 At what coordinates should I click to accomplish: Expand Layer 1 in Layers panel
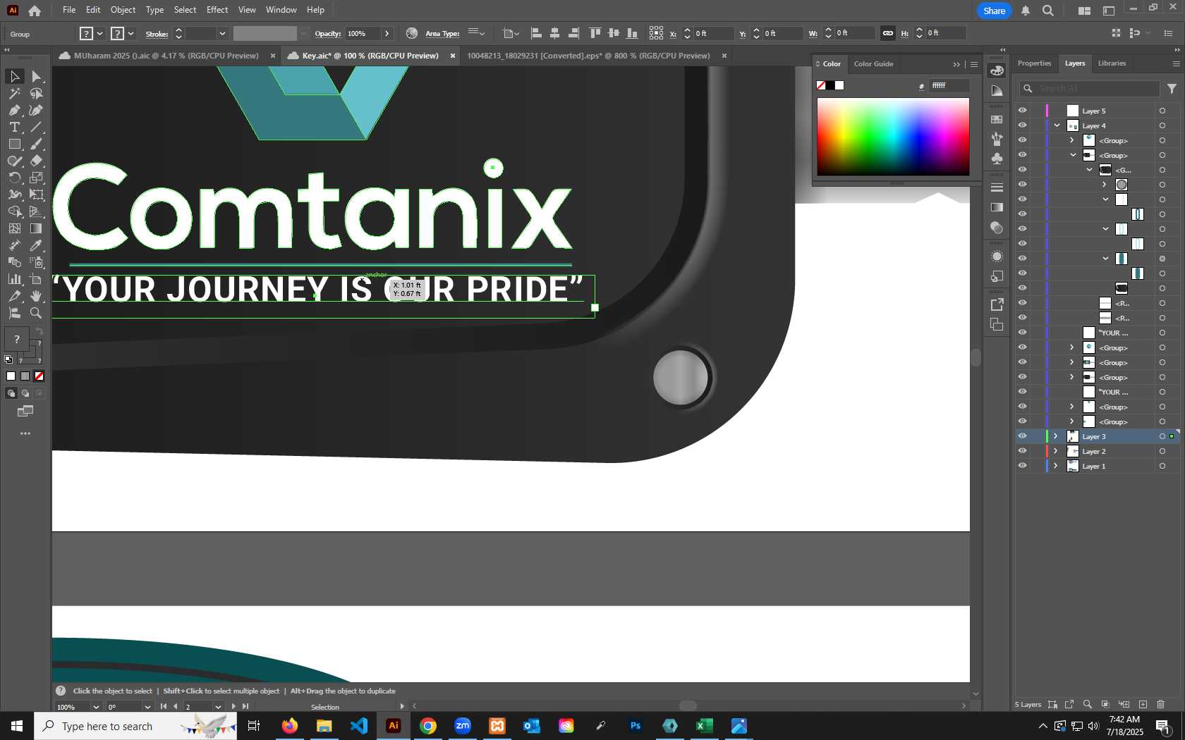click(1056, 466)
